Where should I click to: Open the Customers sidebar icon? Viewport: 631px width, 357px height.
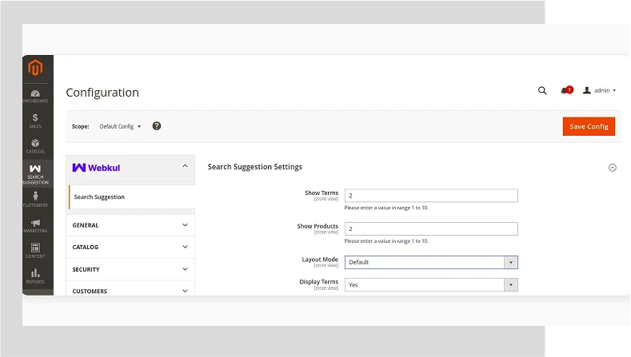(35, 200)
